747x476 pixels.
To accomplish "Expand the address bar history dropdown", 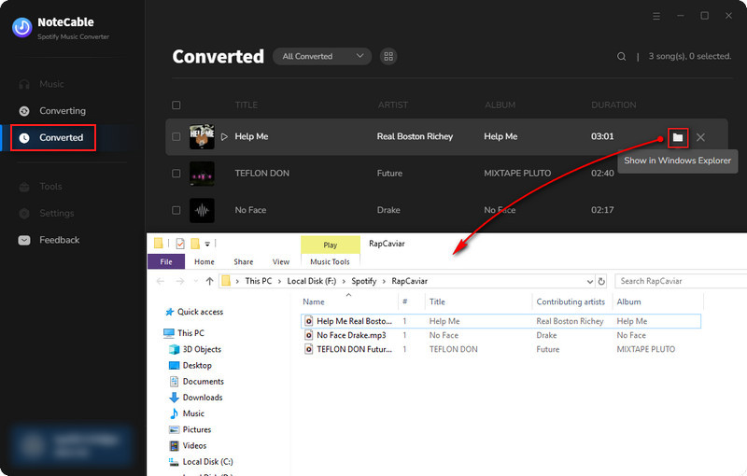I will coord(590,281).
